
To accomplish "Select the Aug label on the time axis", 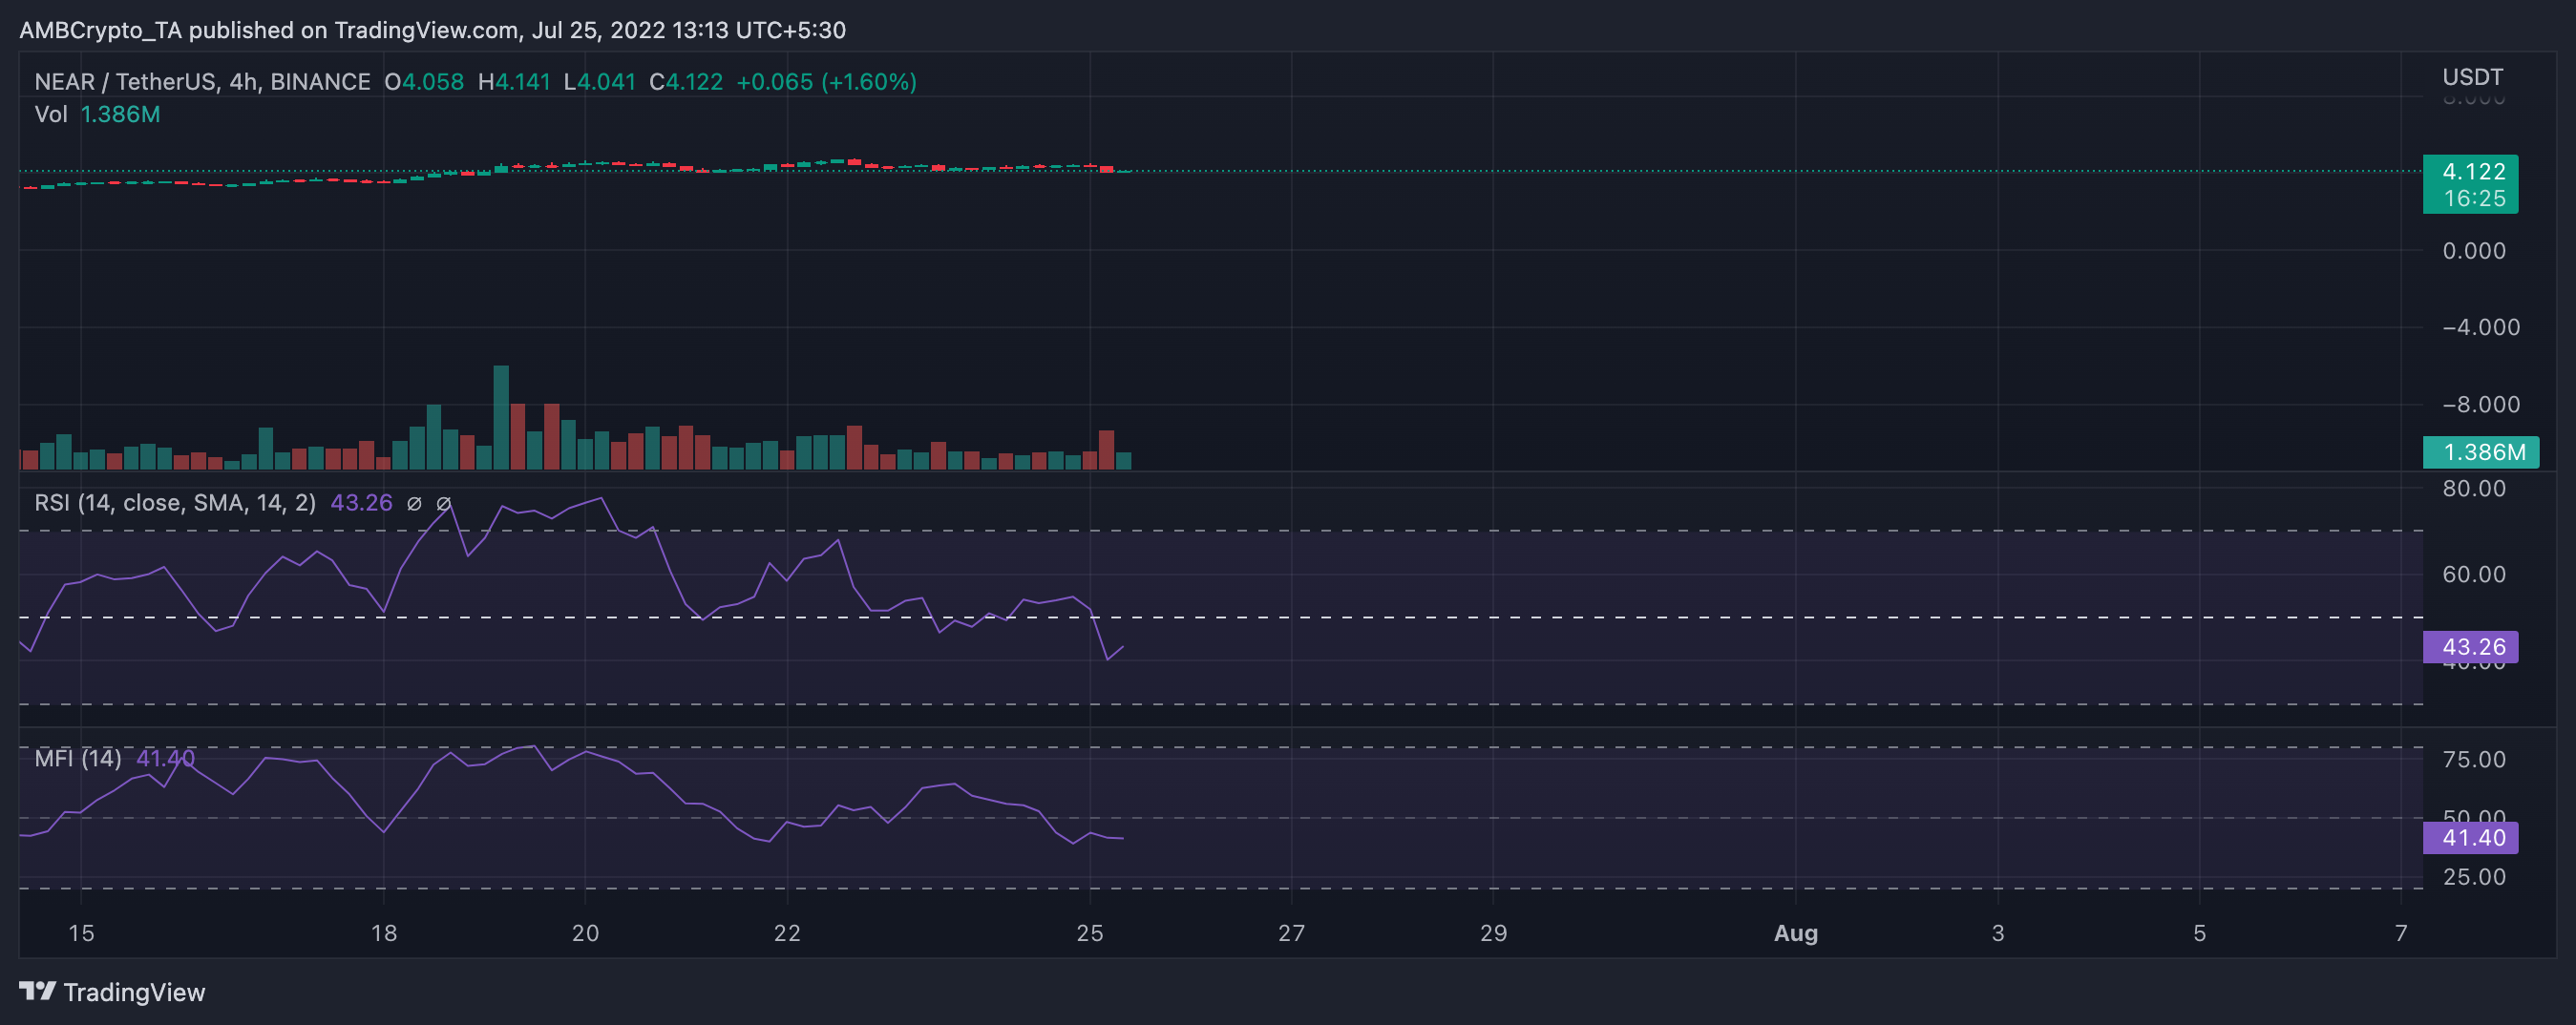I will click(x=1798, y=932).
